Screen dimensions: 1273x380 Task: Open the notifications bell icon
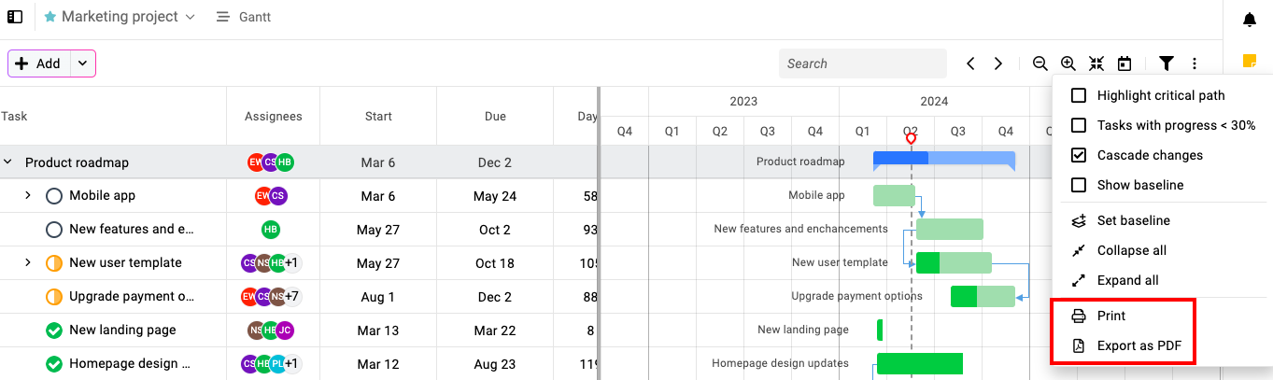tap(1250, 20)
